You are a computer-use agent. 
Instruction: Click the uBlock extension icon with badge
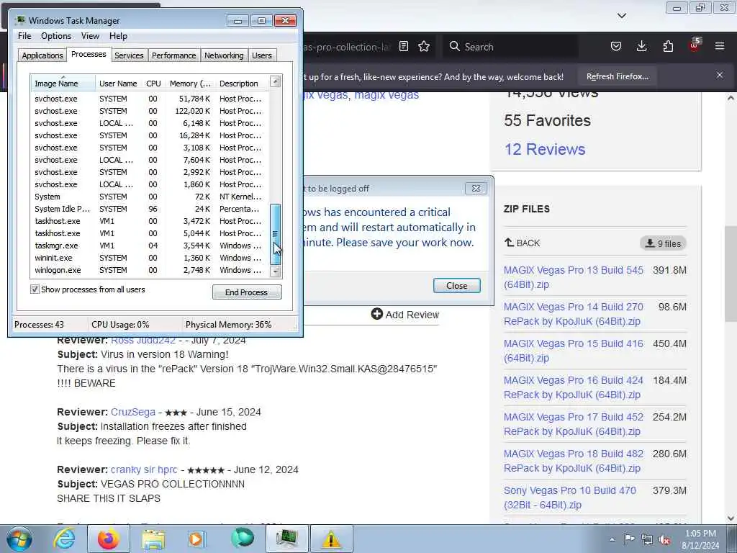point(695,45)
